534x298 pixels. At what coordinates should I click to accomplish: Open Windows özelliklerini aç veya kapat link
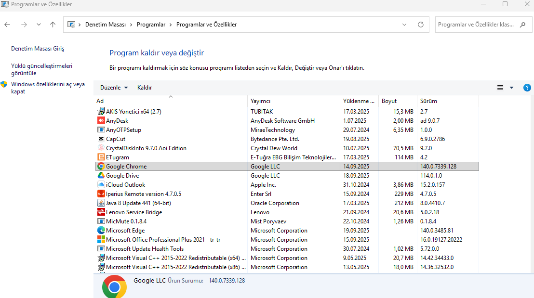(48, 88)
